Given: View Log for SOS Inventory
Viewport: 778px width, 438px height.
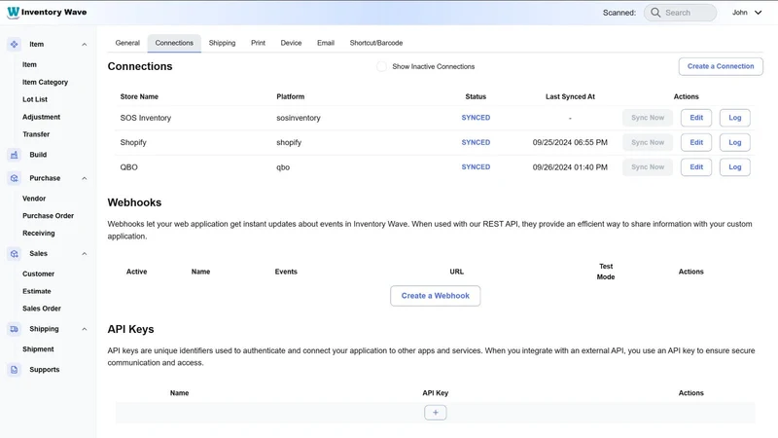Looking at the screenshot, I should tap(735, 118).
